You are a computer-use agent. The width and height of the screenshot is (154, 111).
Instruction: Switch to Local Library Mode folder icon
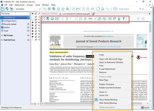[x=3, y=9]
